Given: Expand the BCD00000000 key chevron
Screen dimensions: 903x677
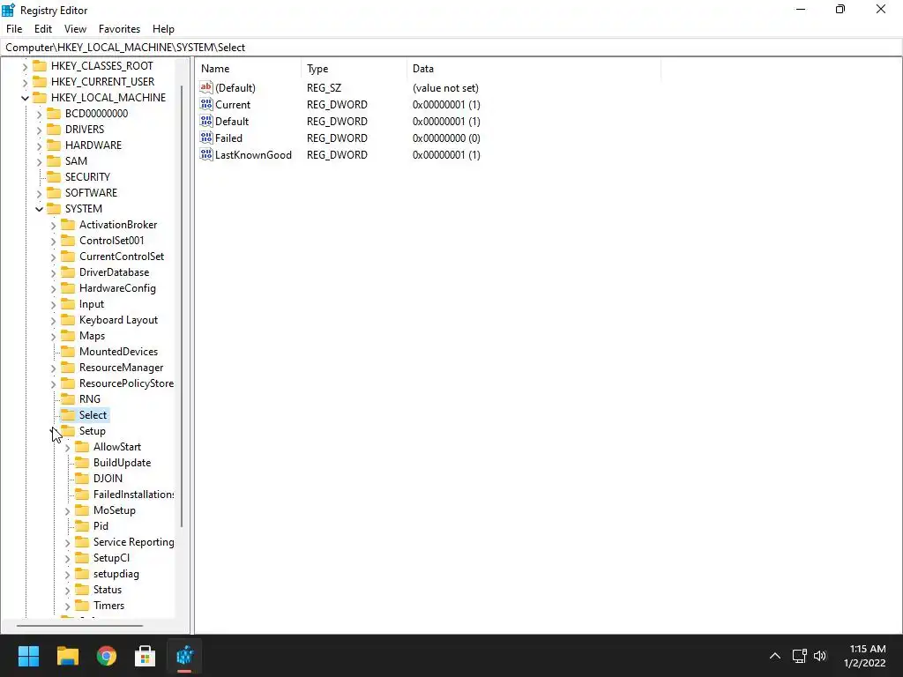Looking at the screenshot, I should 39,114.
